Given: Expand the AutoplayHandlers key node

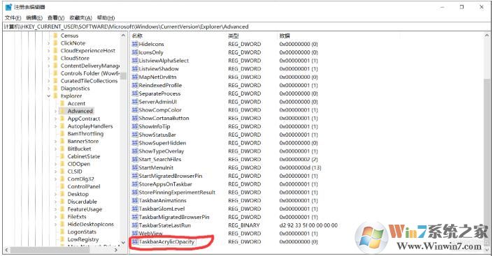Looking at the screenshot, I should pyautogui.click(x=56, y=126).
